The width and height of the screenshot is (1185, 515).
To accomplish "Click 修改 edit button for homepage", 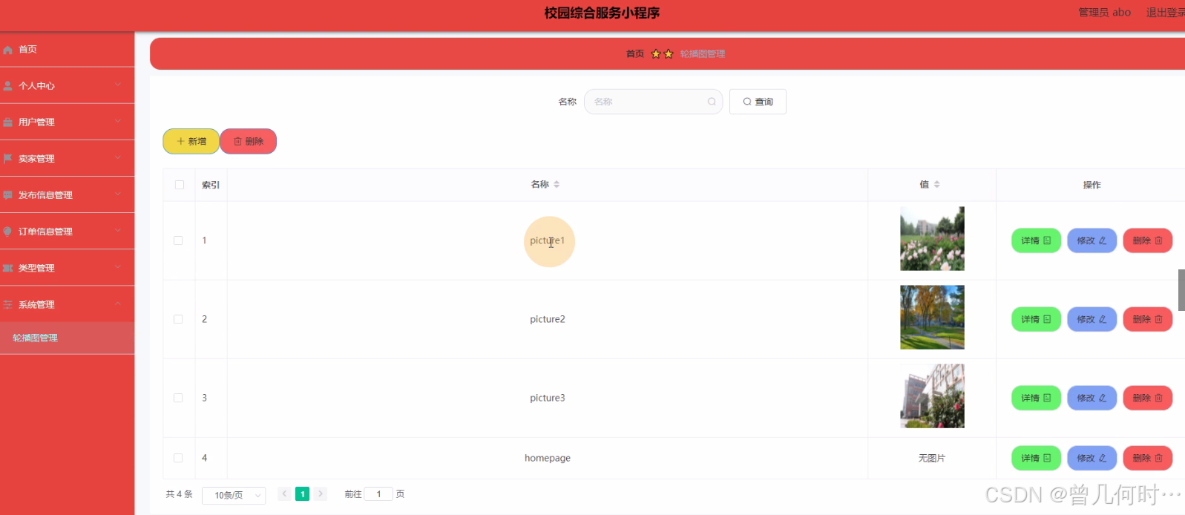I will (x=1092, y=458).
